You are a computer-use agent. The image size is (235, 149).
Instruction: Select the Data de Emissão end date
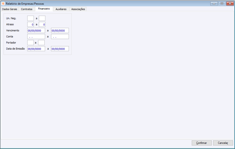(60, 49)
